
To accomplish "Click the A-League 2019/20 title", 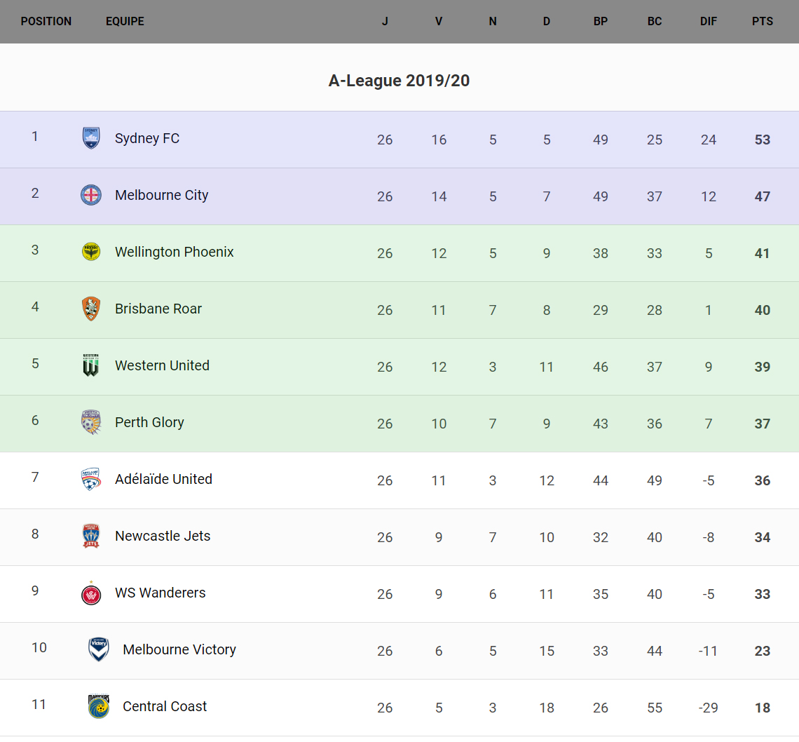I will point(399,81).
